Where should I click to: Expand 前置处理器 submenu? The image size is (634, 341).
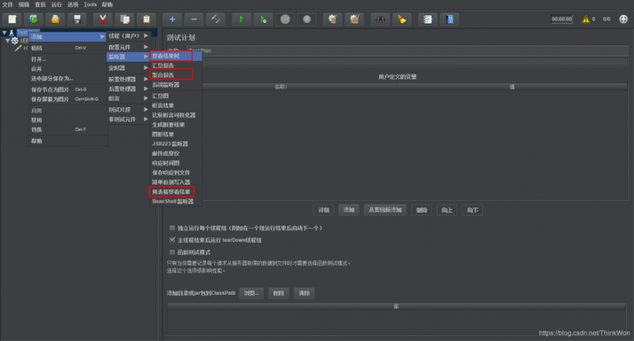coord(129,79)
